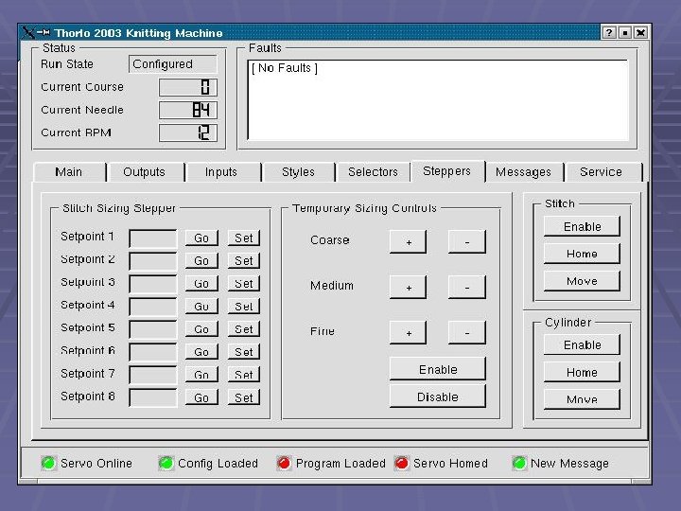681x511 pixels.
Task: Click the Program Loaded red indicator
Action: (284, 463)
